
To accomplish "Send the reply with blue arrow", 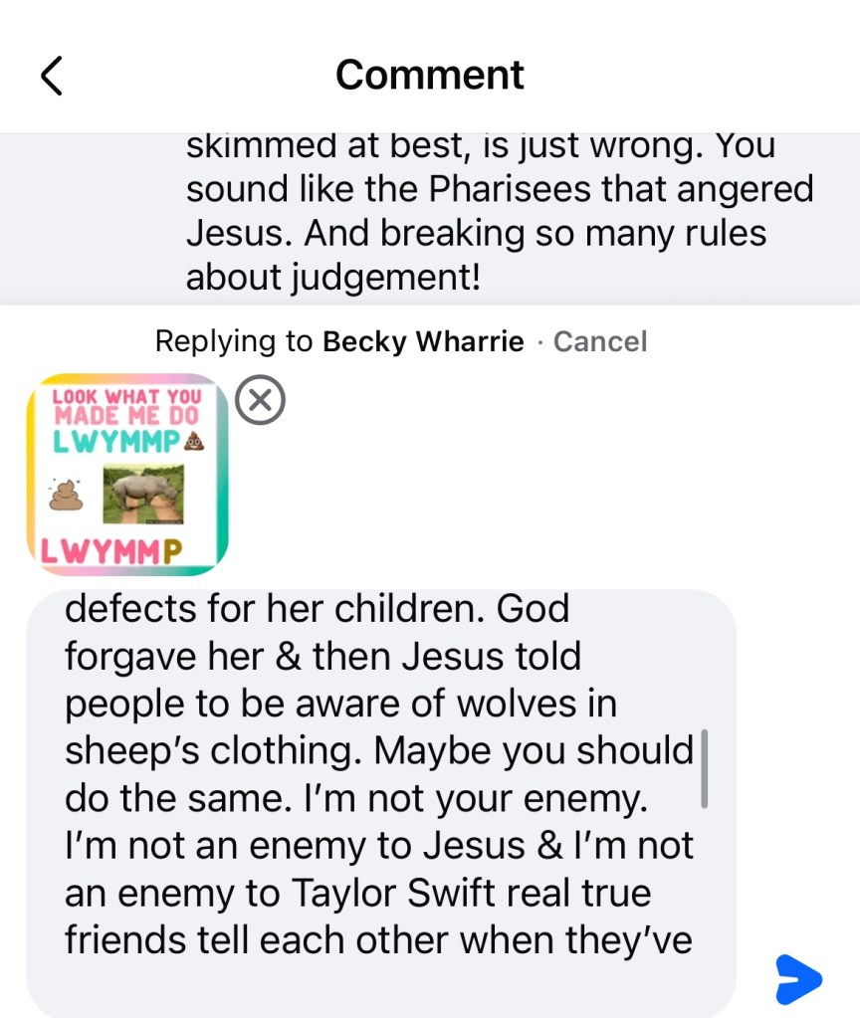I will 797,979.
